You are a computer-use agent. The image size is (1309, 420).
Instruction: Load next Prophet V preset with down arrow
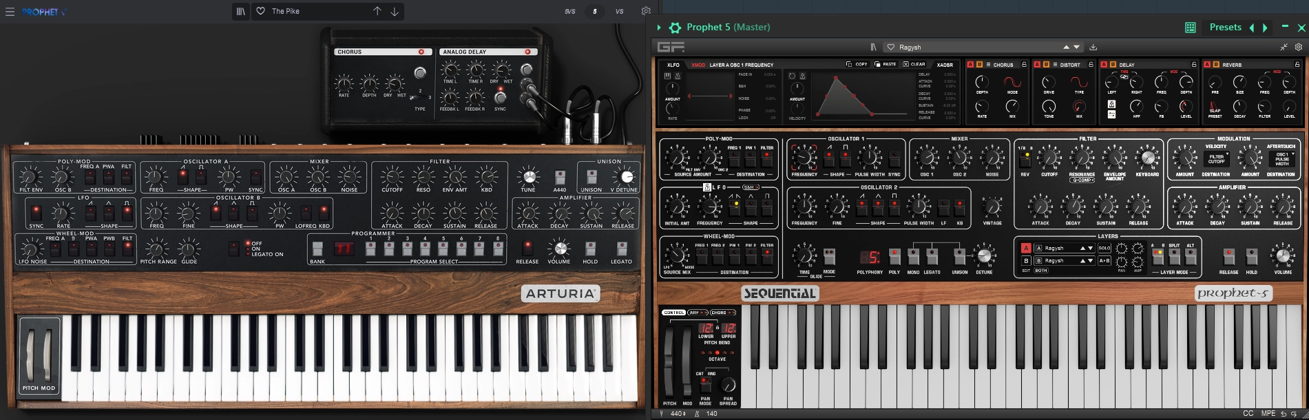395,11
